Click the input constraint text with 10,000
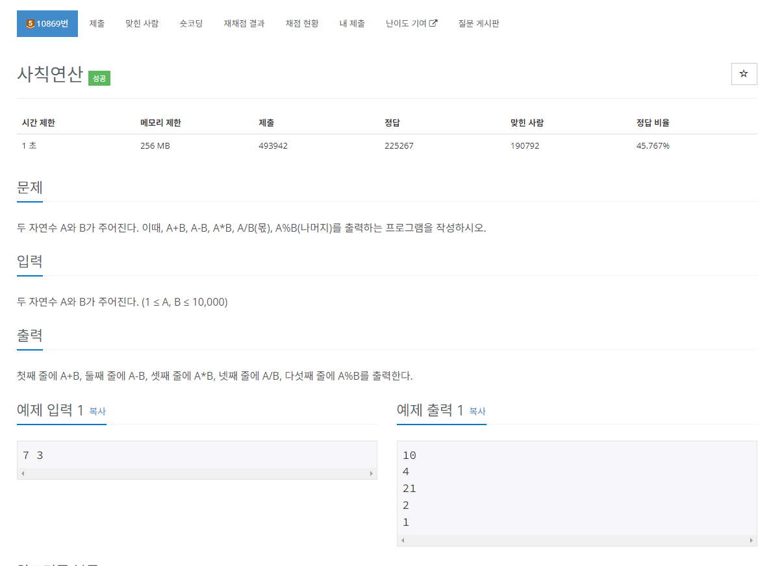This screenshot has height=566, width=771. tap(122, 302)
